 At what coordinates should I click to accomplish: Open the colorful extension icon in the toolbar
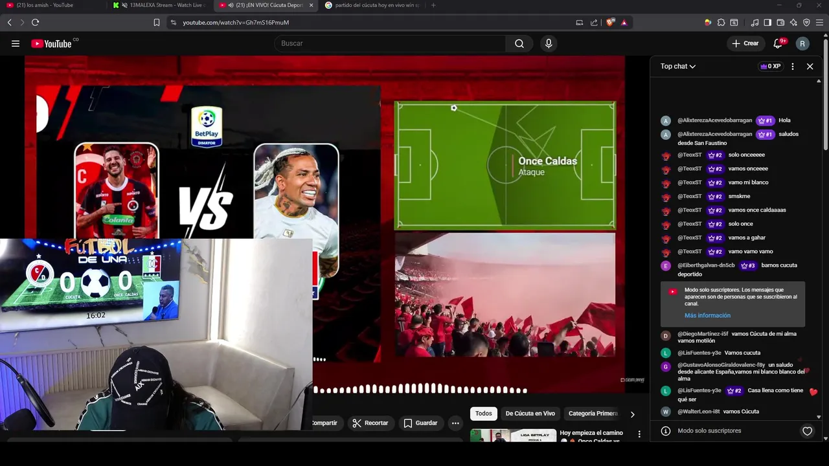[x=708, y=22]
